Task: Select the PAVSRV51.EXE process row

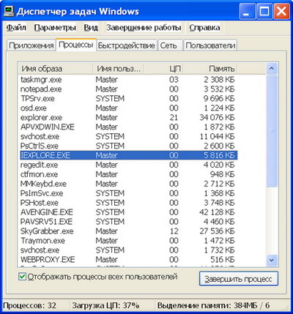Action: click(x=129, y=222)
